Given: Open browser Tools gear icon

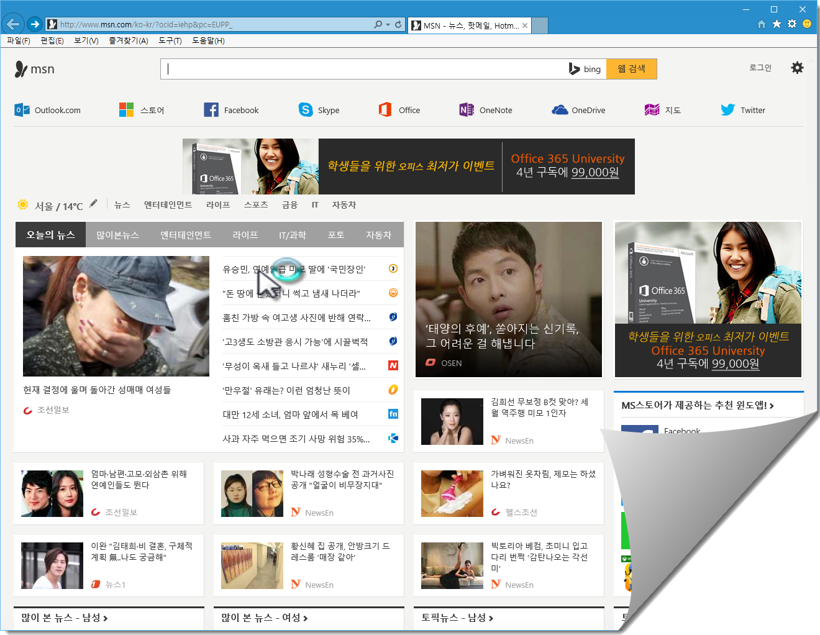Looking at the screenshot, I should [x=792, y=24].
